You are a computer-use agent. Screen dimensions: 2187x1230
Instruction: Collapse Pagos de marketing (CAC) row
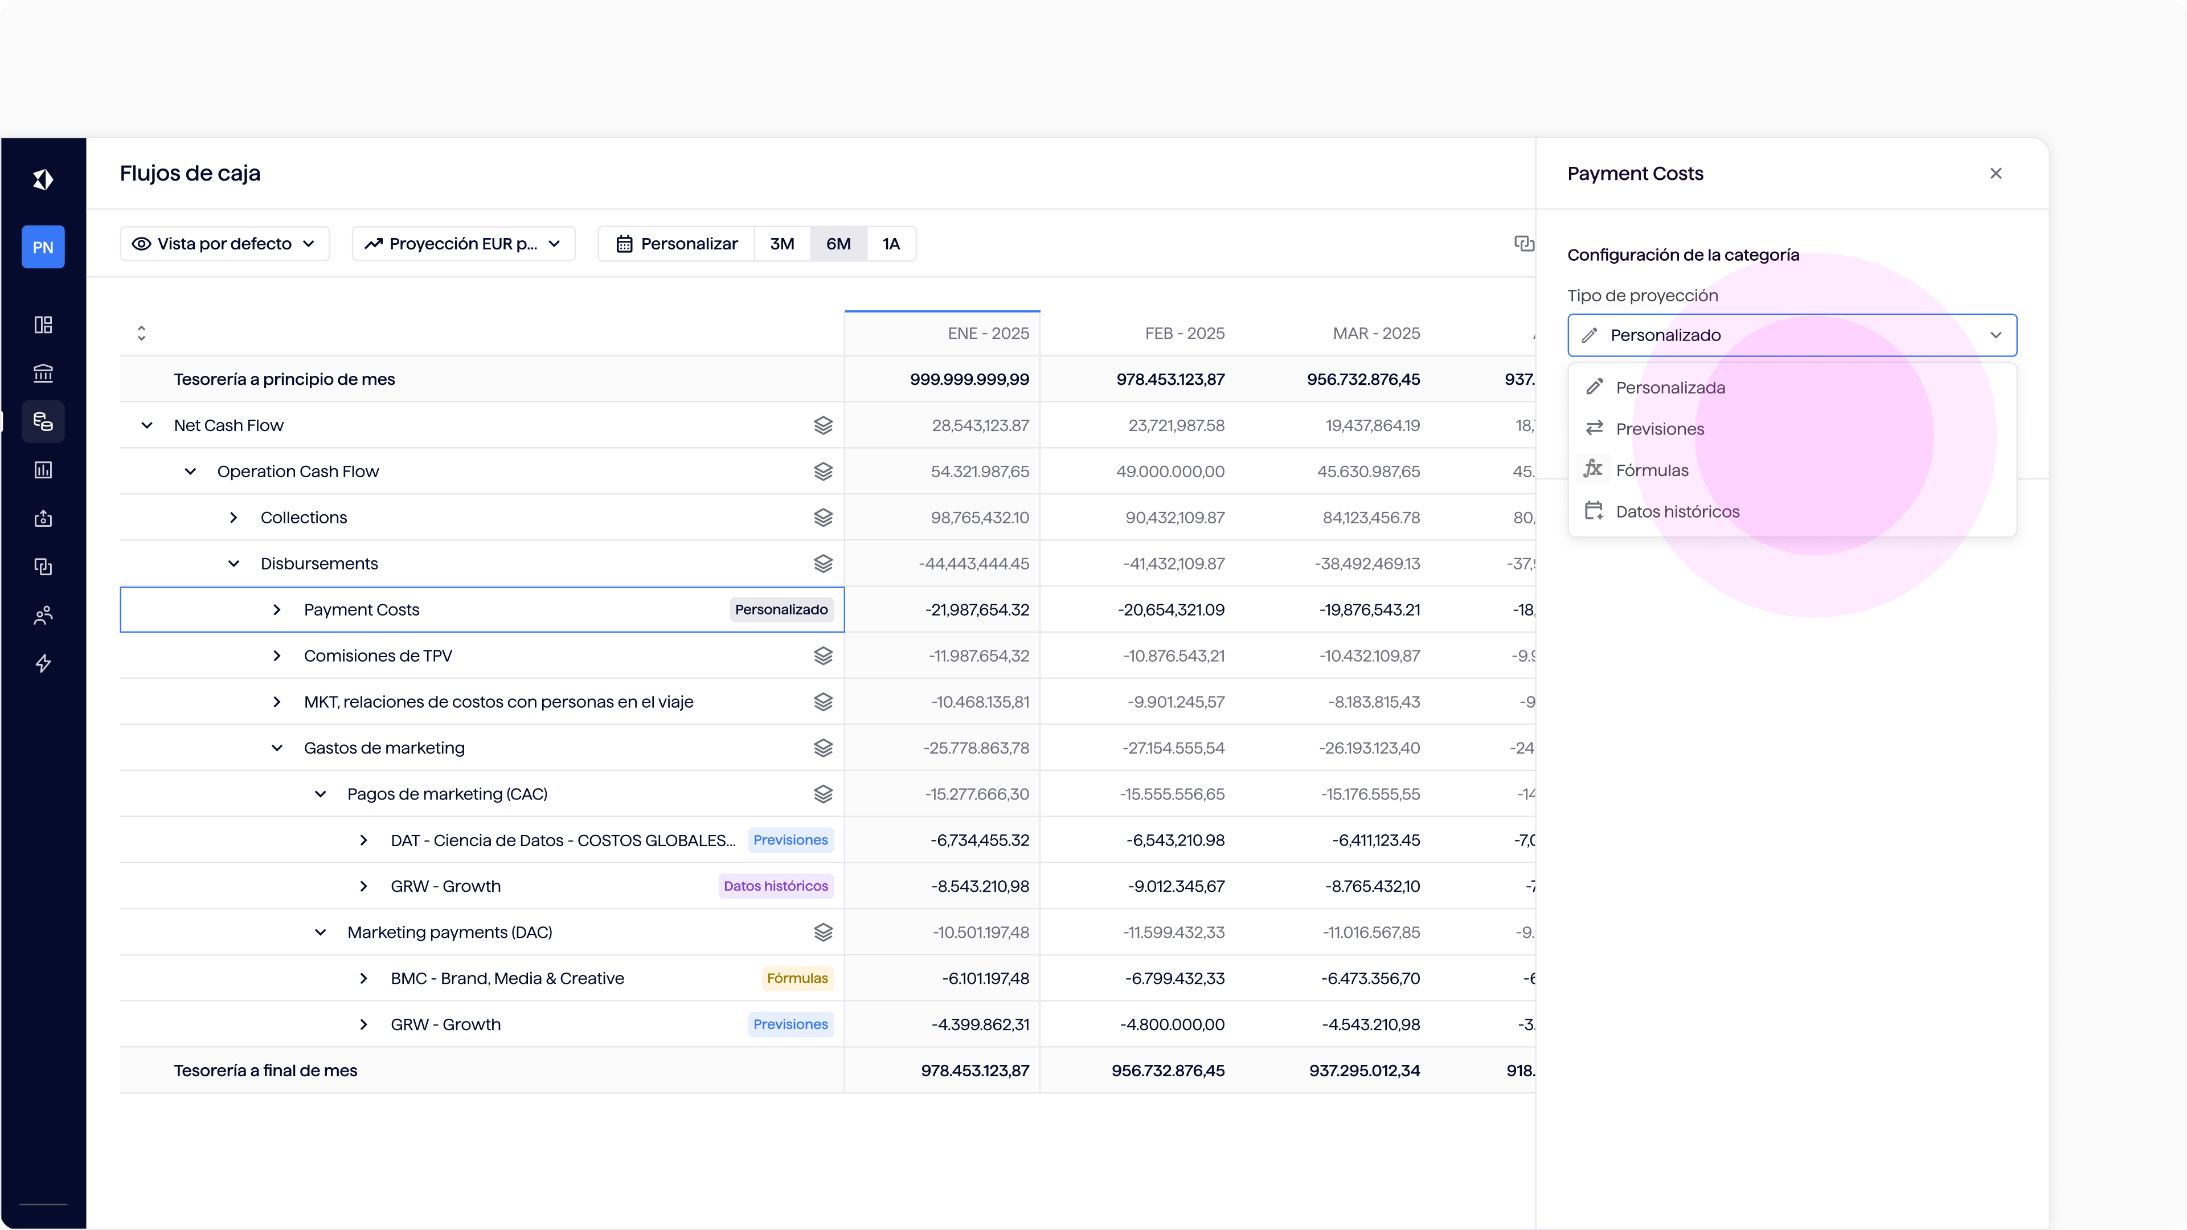(320, 794)
